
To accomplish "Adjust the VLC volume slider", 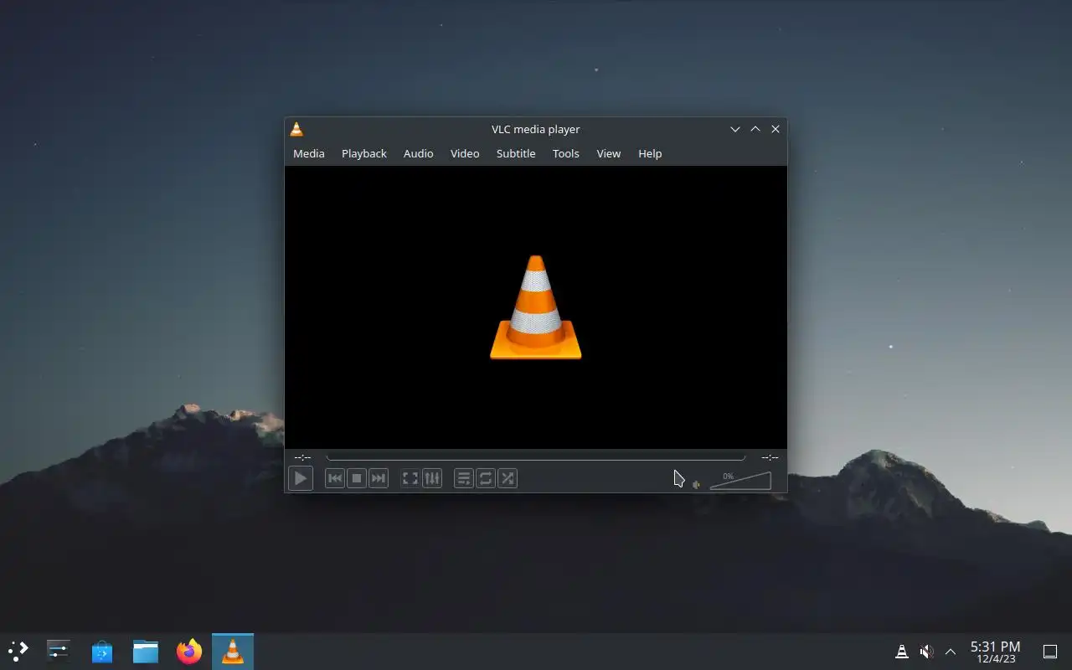I will click(740, 481).
